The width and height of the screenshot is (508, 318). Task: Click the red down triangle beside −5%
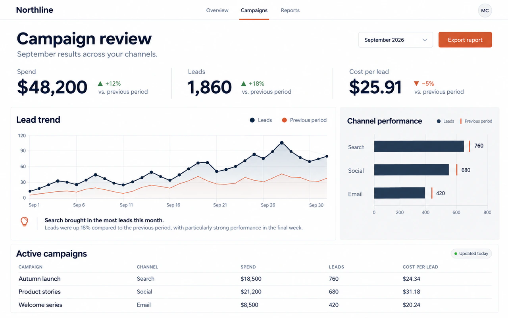[416, 84]
